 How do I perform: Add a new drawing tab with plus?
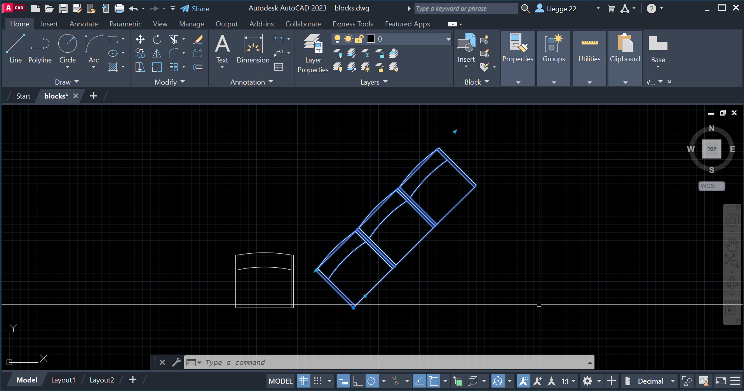coord(94,96)
